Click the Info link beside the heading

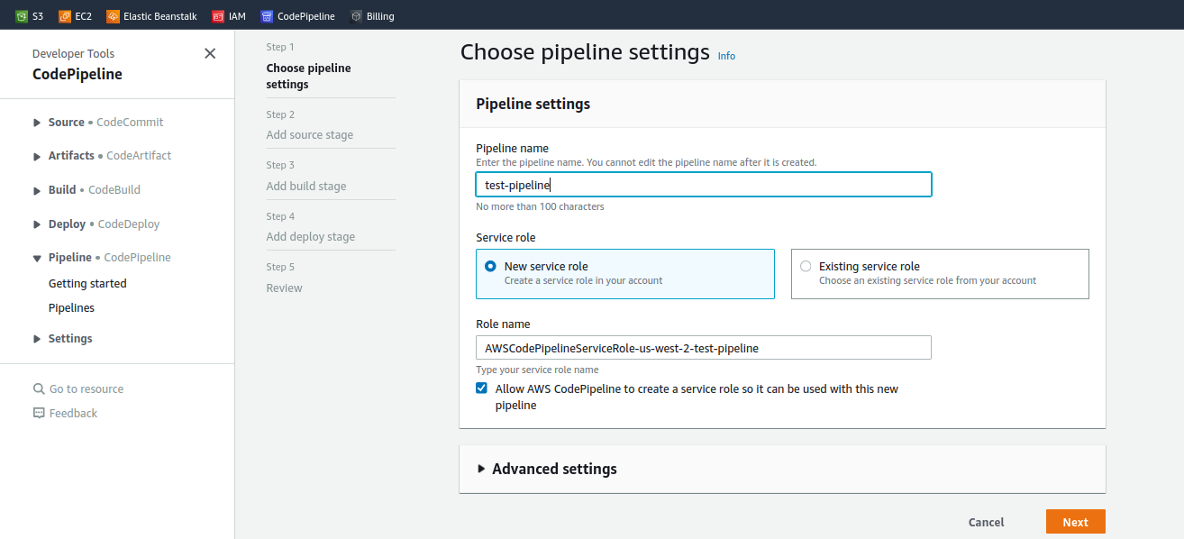pos(726,56)
